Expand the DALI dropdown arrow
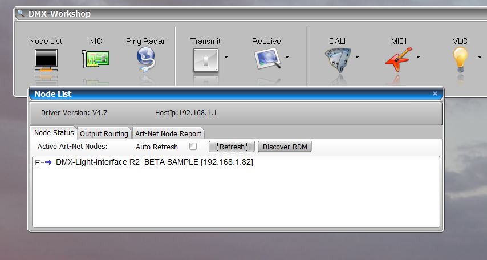 click(x=358, y=57)
